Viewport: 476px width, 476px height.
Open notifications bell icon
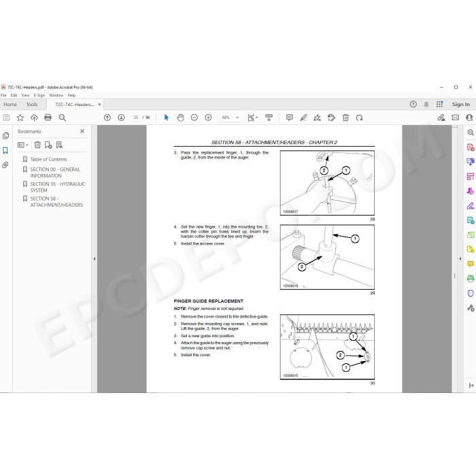coord(426,105)
